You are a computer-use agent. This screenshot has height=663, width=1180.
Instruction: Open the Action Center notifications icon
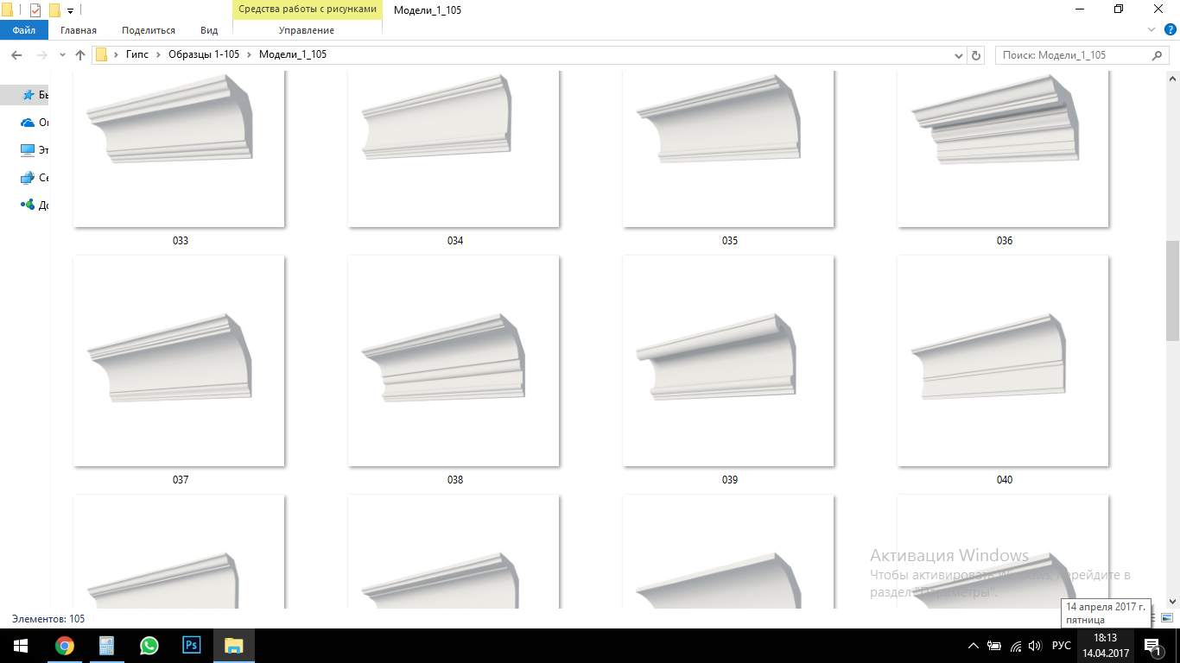1152,646
